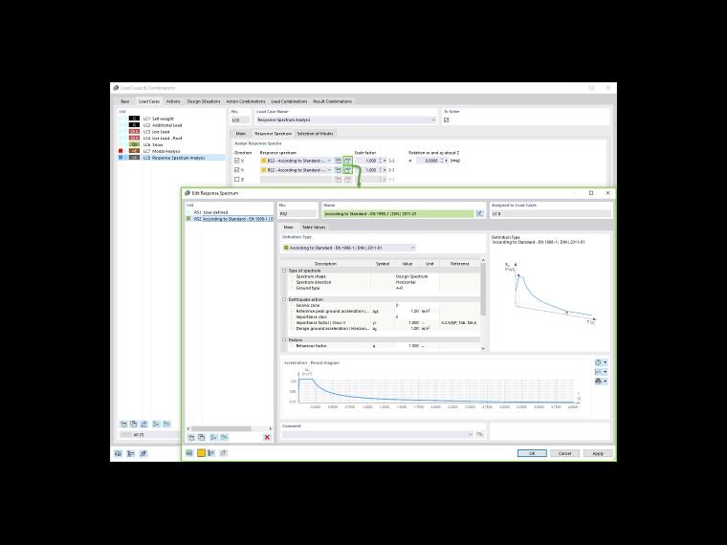Click new spectrum icon under Edit Response Spectrum list

(x=191, y=438)
